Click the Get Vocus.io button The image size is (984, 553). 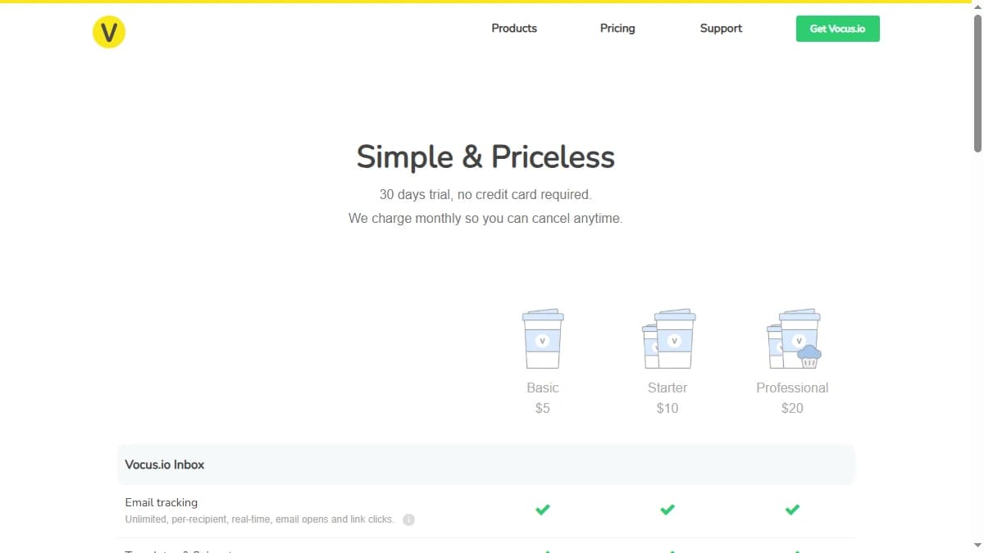click(837, 29)
